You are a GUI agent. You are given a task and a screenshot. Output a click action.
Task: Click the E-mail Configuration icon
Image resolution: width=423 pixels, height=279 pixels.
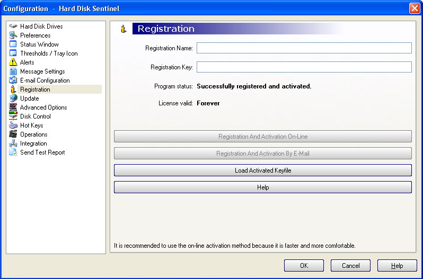(13, 80)
